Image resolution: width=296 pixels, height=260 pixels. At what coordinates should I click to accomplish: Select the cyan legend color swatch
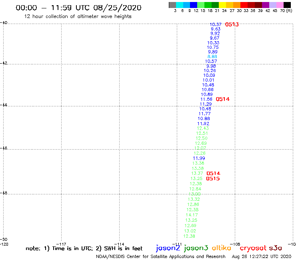click(x=180, y=5)
